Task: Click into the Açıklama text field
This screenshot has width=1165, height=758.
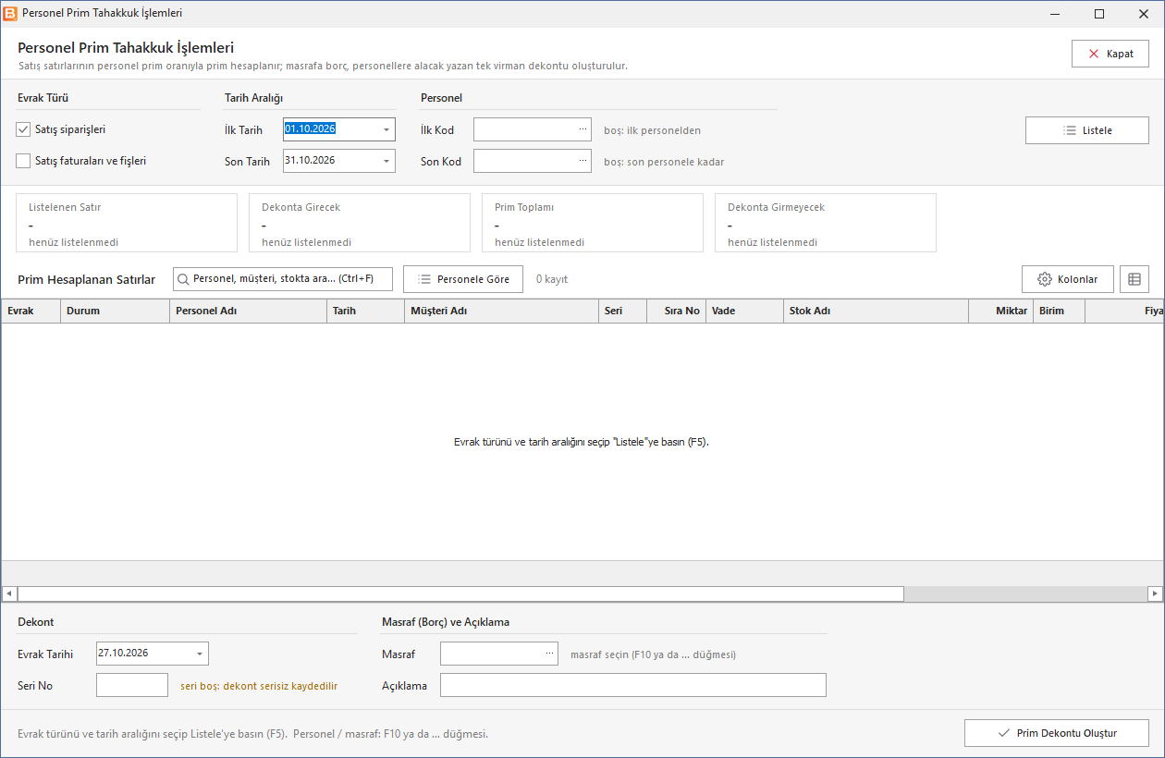Action: (x=633, y=685)
